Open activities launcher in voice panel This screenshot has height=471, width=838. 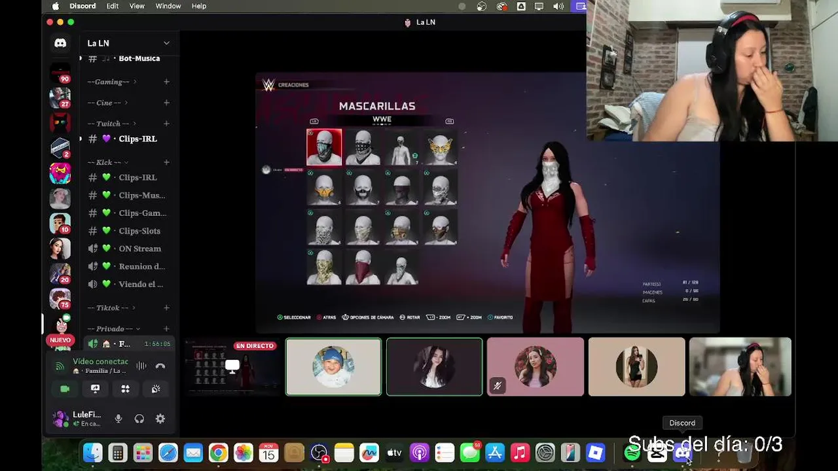(125, 389)
